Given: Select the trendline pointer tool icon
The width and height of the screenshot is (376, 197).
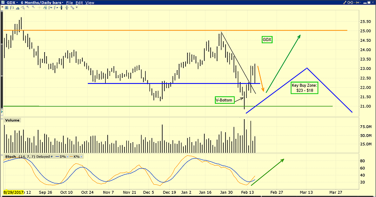Looking at the screenshot, I should (x=23, y=8).
